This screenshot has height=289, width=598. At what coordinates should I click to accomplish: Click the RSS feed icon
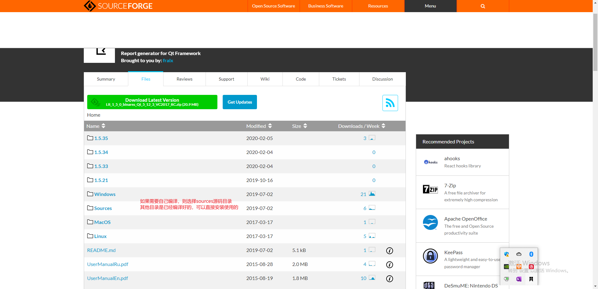tap(390, 103)
